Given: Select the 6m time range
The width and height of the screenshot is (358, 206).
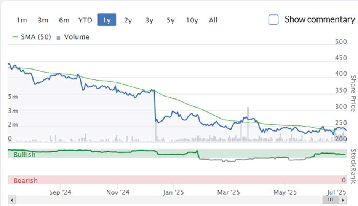Looking at the screenshot, I should click(64, 20).
